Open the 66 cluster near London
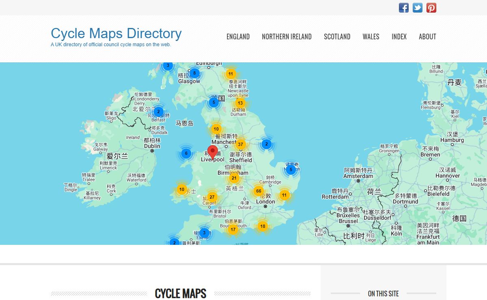 (258, 191)
